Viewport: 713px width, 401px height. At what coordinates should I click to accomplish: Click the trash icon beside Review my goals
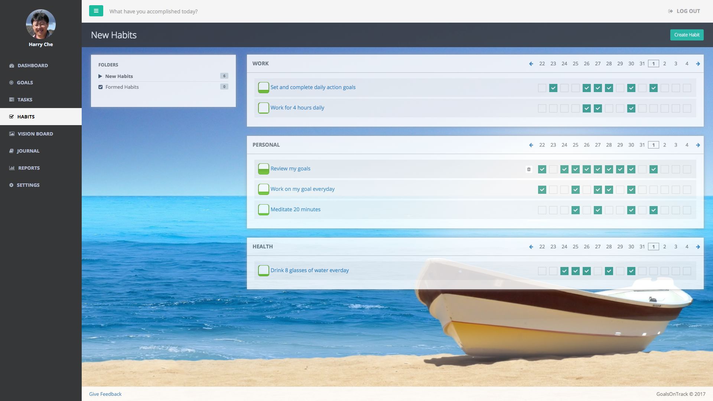click(529, 169)
